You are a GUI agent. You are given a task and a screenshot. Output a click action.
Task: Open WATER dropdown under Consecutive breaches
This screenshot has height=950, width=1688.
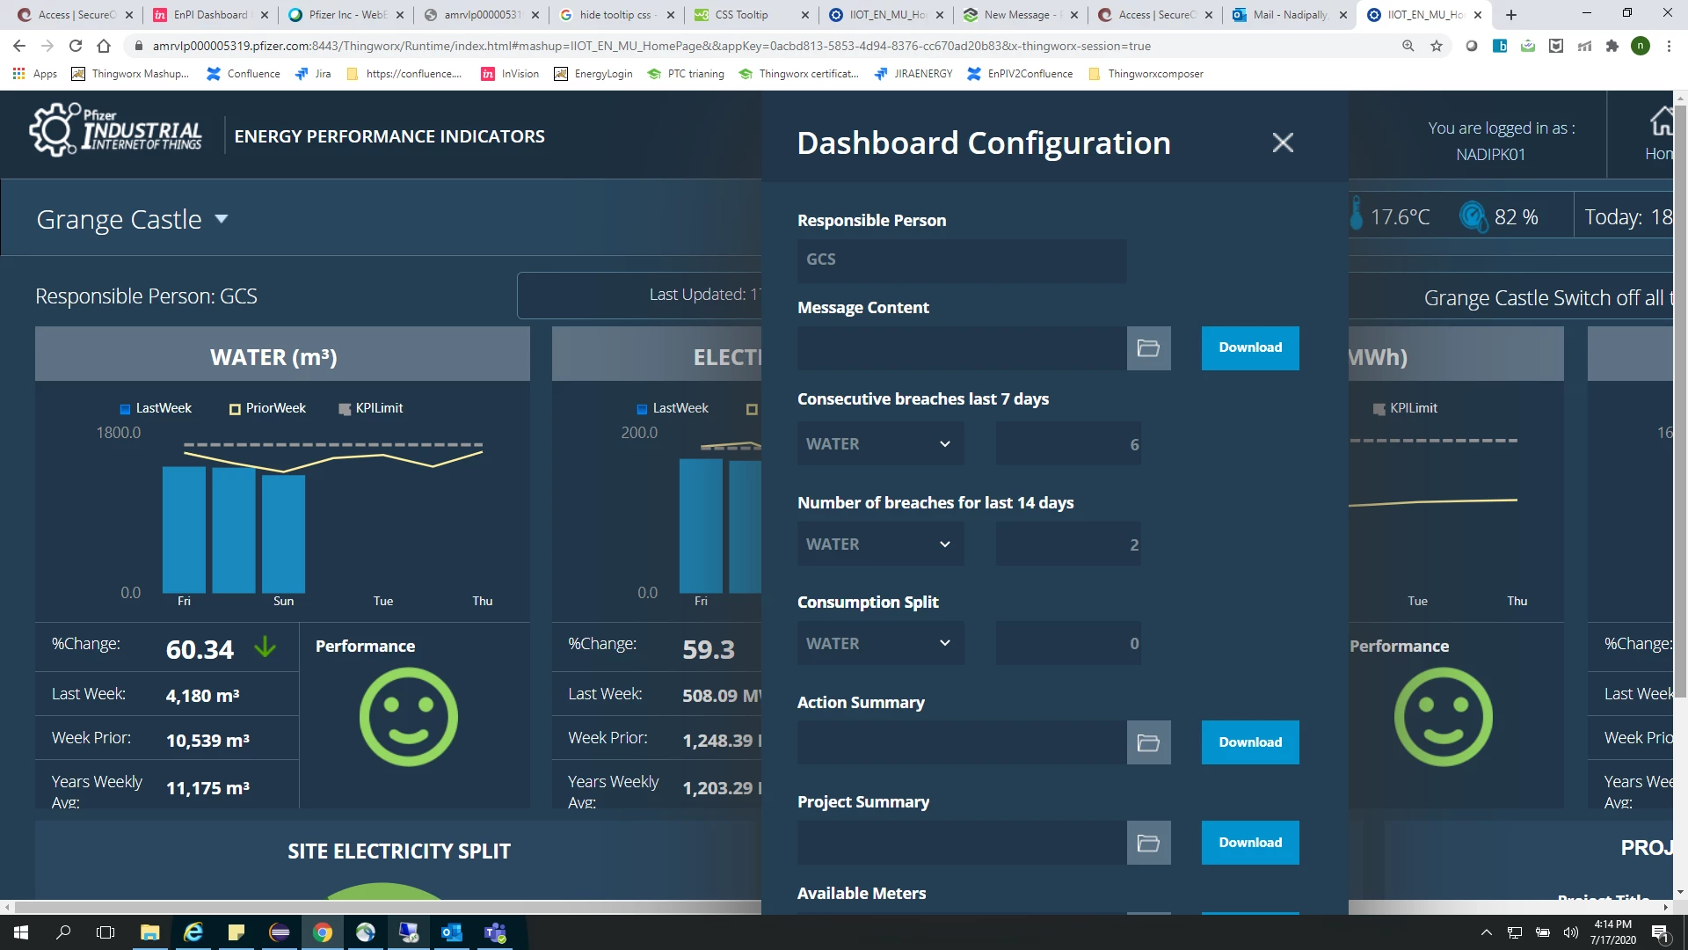pyautogui.click(x=879, y=444)
